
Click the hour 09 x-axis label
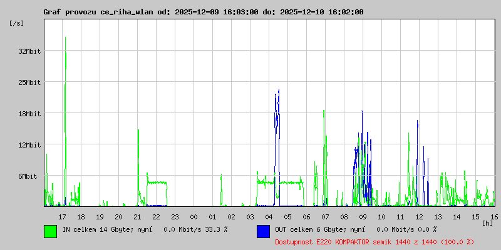pyautogui.click(x=363, y=217)
